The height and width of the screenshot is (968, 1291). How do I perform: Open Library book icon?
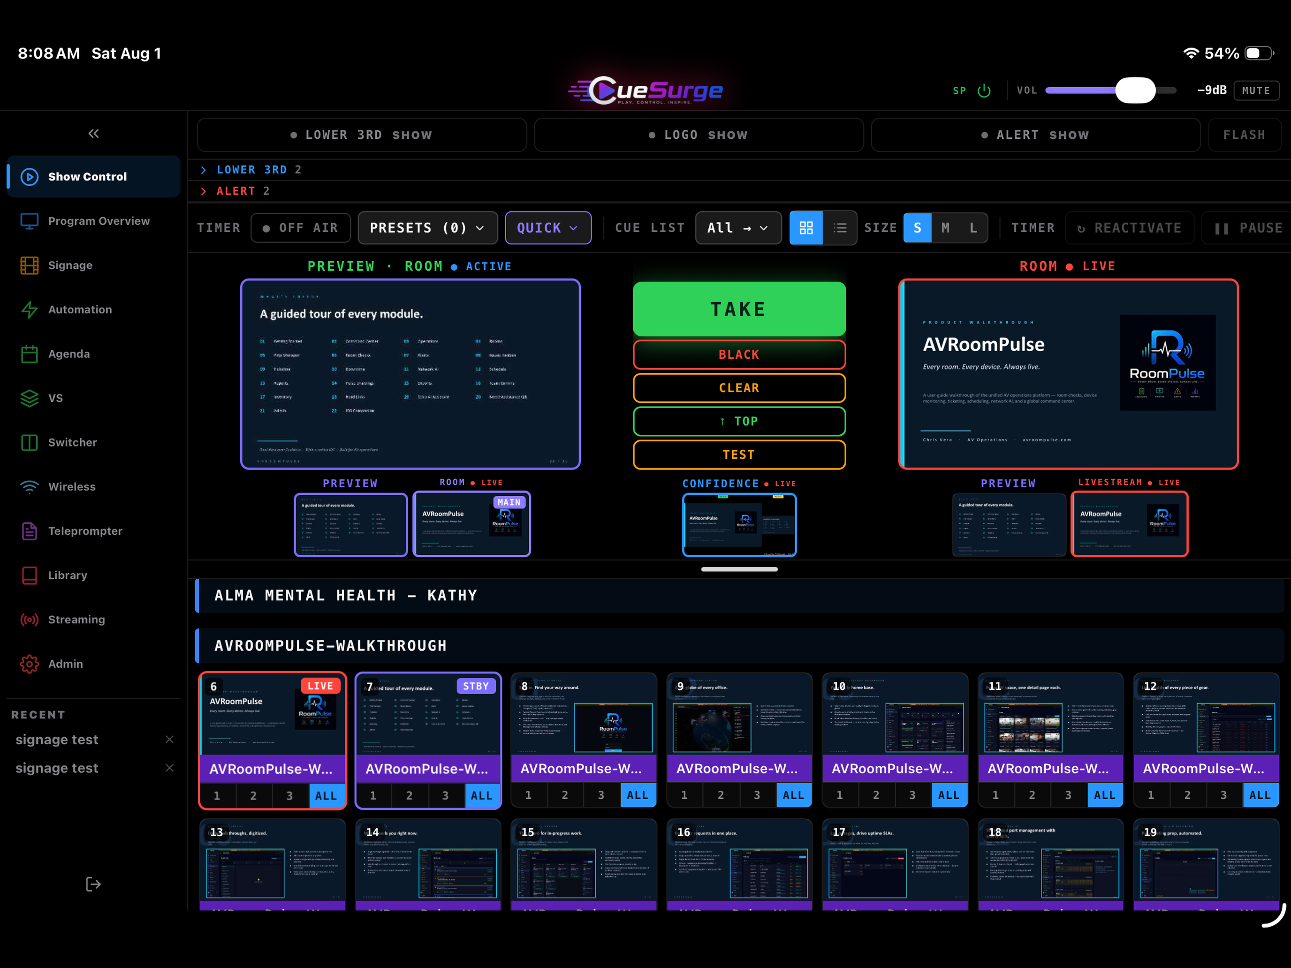pos(29,575)
